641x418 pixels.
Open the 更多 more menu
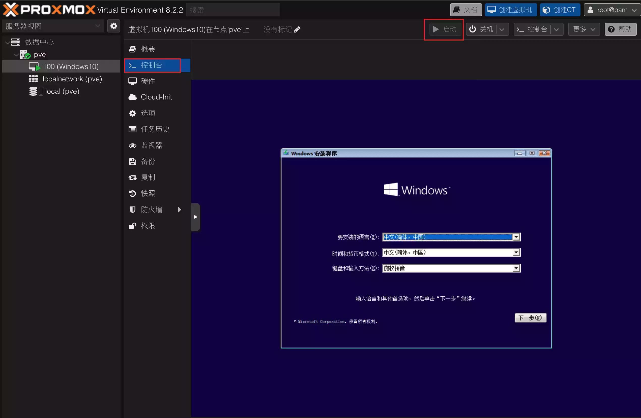point(584,29)
